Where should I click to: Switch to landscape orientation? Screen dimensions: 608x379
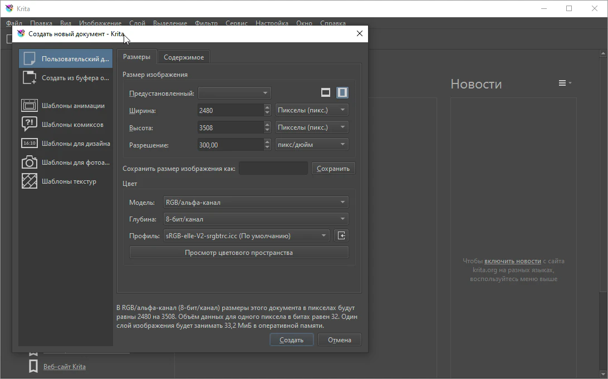[x=326, y=92]
